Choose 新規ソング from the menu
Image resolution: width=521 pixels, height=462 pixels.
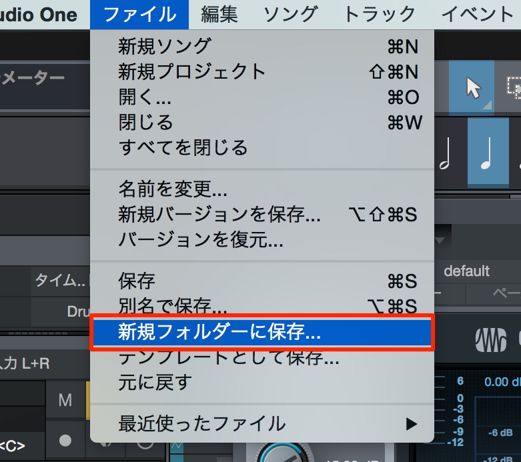point(262,46)
